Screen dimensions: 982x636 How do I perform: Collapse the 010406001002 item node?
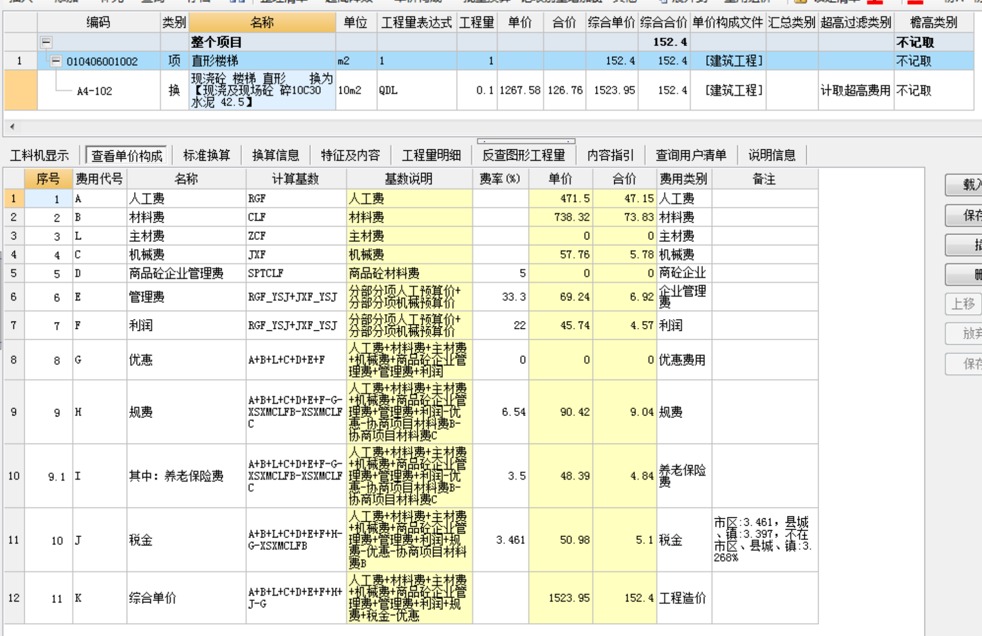[x=56, y=61]
